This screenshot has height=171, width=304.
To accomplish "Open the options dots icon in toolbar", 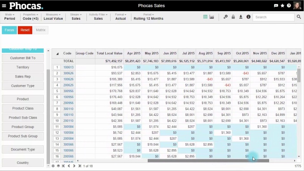I will 226,17.
